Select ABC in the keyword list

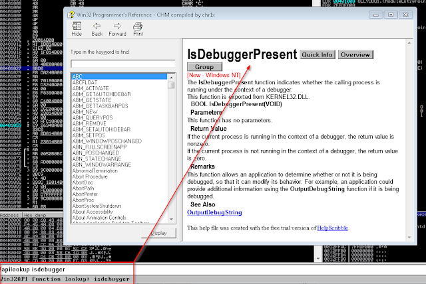click(119, 76)
